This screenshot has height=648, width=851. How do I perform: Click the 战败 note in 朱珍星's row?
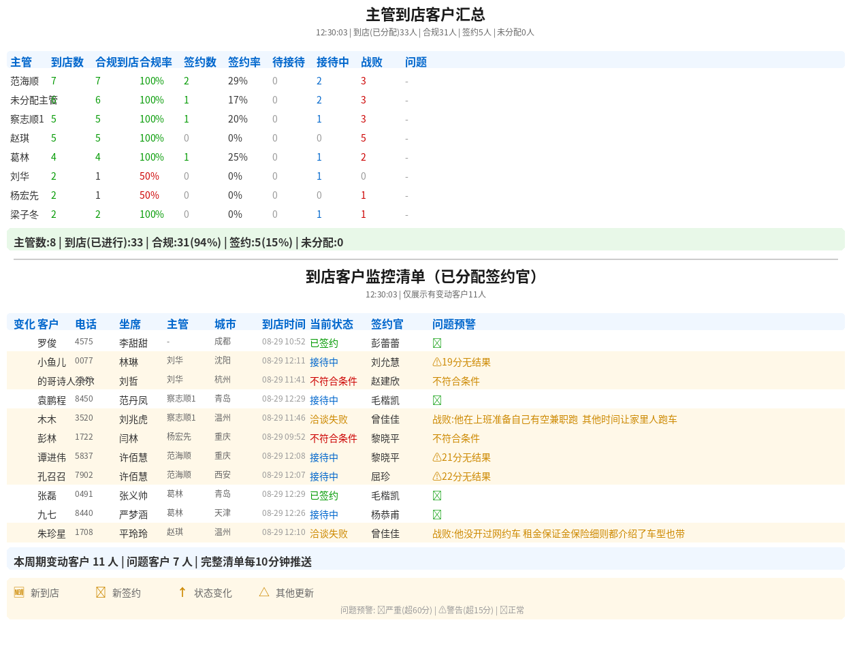558,534
